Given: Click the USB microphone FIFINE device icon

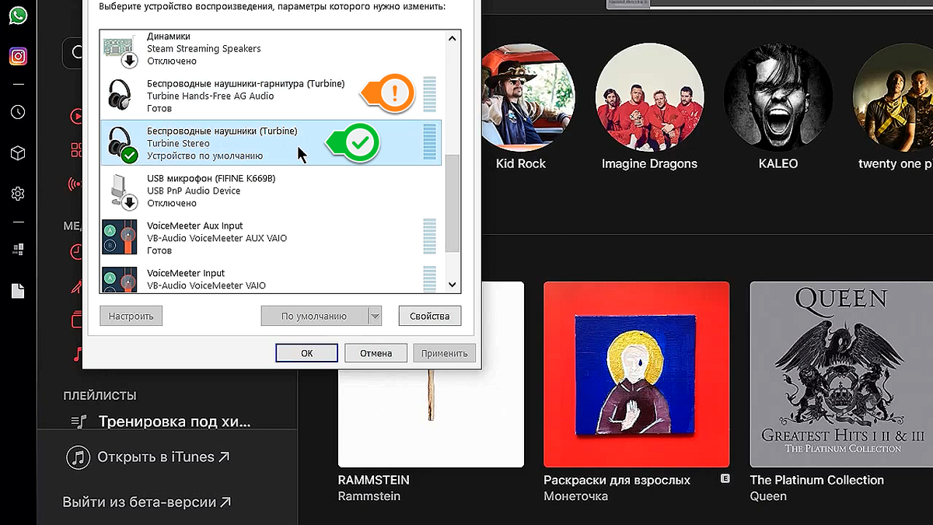Looking at the screenshot, I should coord(122,191).
